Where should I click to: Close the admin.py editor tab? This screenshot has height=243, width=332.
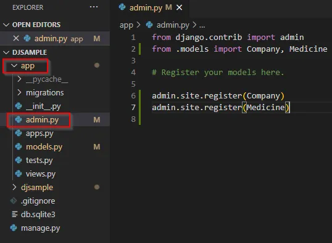[179, 8]
